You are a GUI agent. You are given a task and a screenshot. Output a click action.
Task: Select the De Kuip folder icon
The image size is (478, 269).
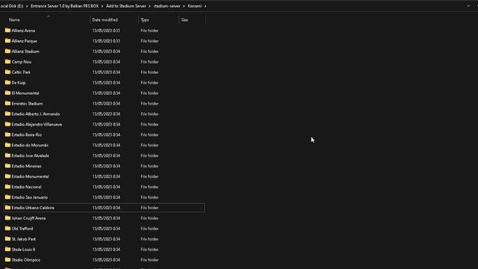(7, 82)
